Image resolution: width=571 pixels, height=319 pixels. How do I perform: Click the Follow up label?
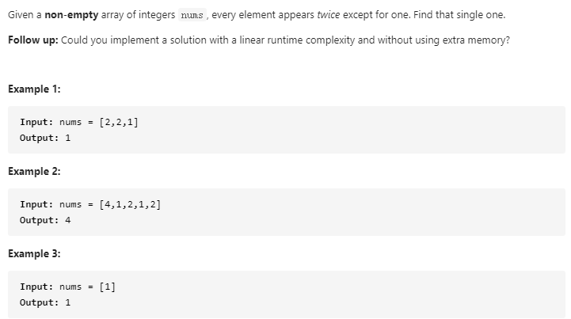pyautogui.click(x=33, y=40)
